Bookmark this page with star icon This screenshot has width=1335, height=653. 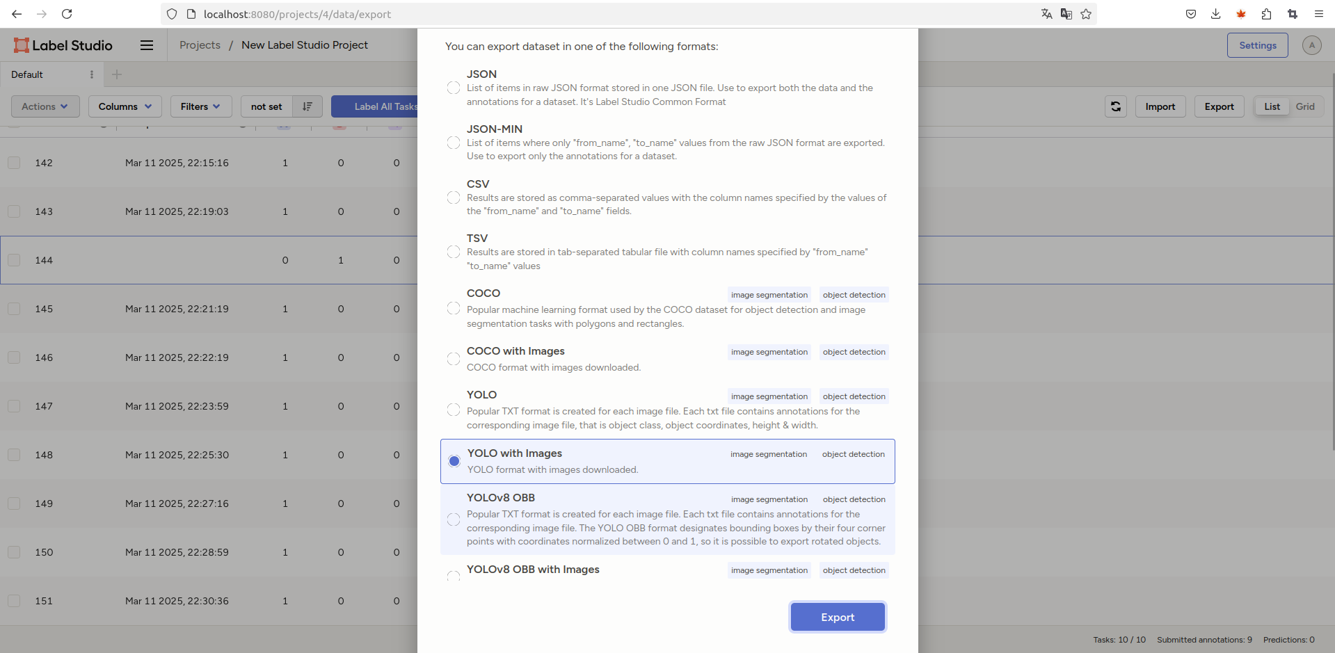pos(1086,14)
